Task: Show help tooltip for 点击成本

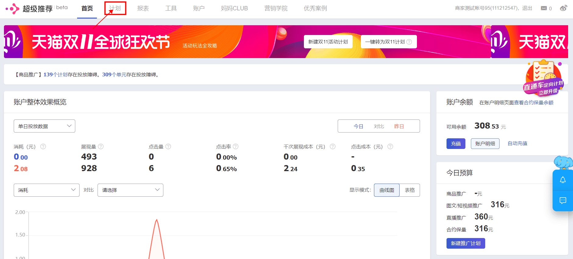Action: click(x=390, y=147)
